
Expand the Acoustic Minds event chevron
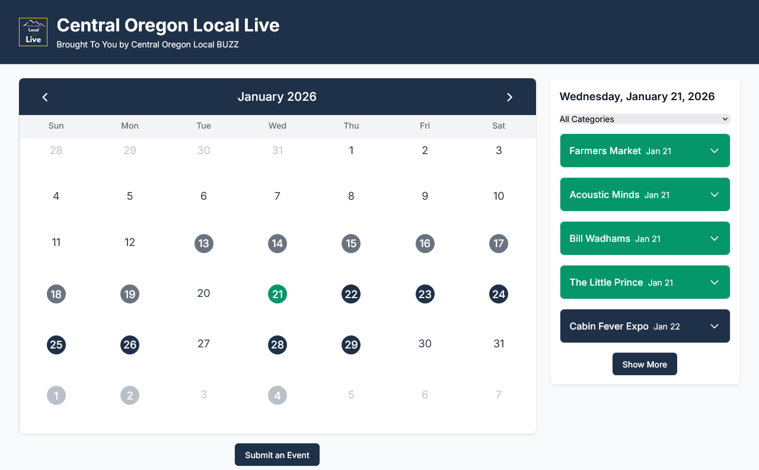coord(715,194)
